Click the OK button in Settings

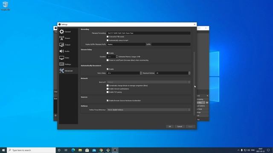[x=170, y=127]
